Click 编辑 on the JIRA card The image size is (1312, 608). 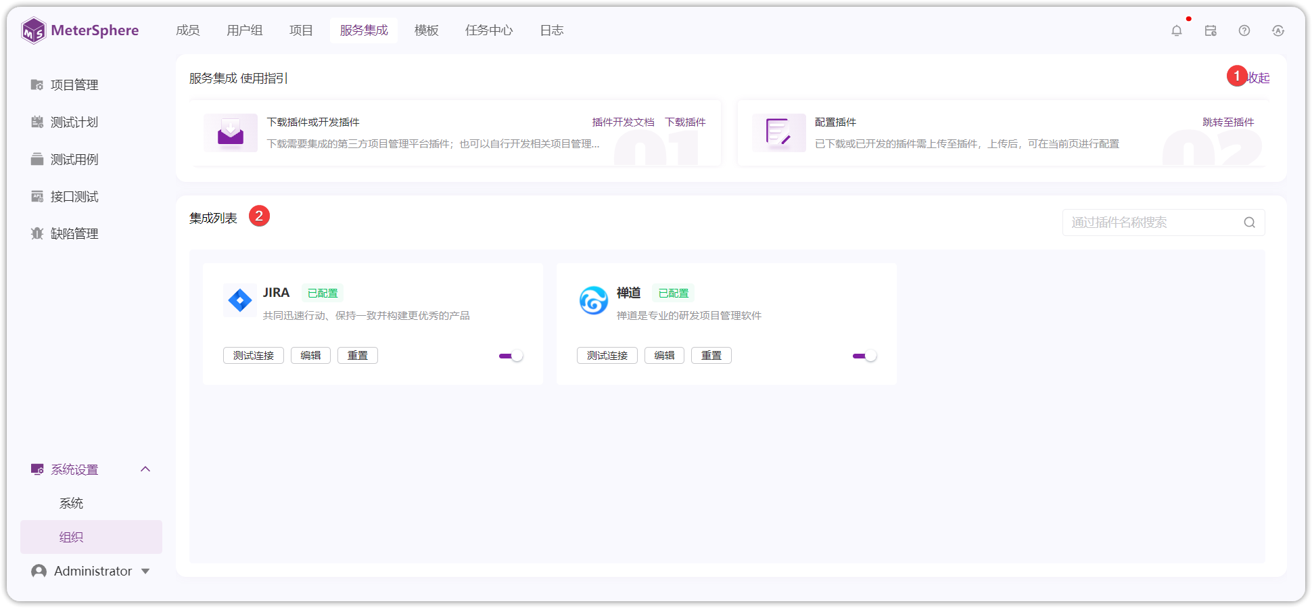(x=310, y=356)
